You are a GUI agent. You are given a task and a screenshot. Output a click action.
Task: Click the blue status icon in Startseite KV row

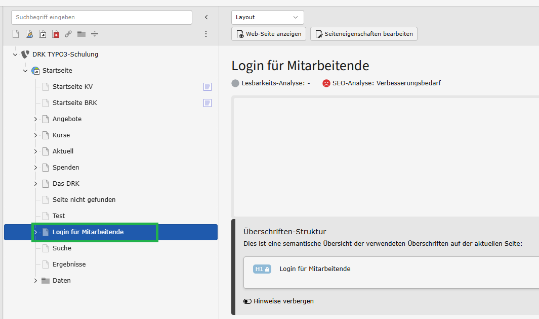(x=208, y=87)
